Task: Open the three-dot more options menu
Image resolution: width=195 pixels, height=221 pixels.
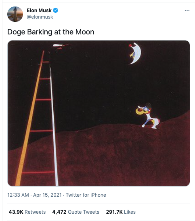Action: [x=187, y=10]
